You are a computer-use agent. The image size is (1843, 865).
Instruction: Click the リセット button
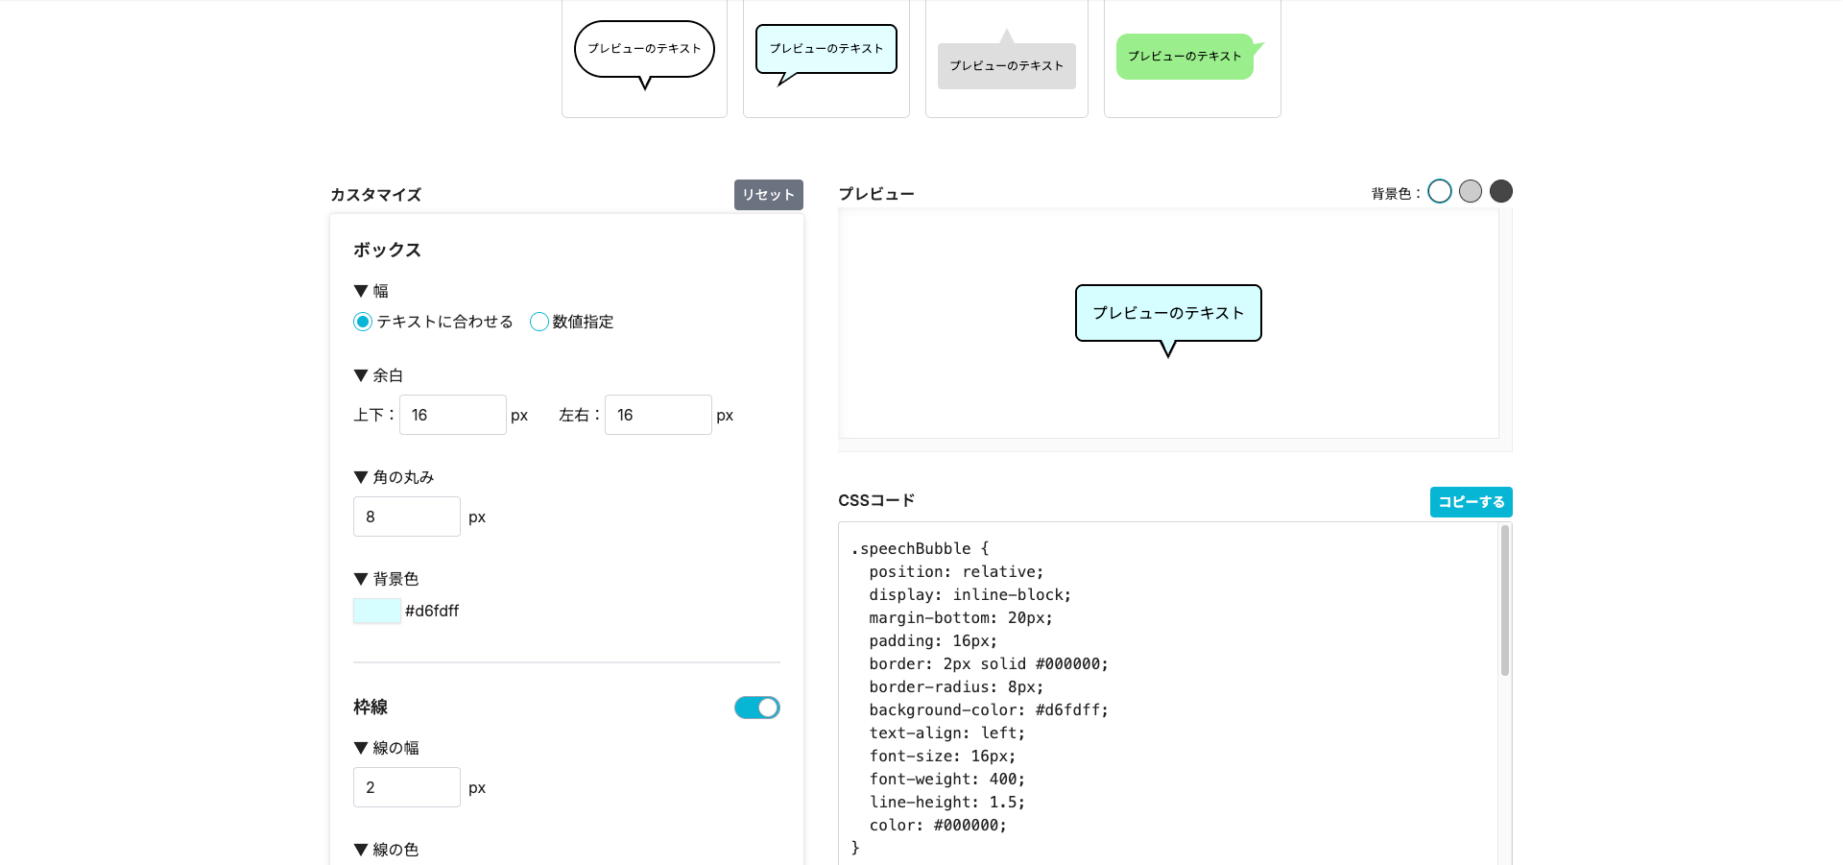(x=768, y=195)
